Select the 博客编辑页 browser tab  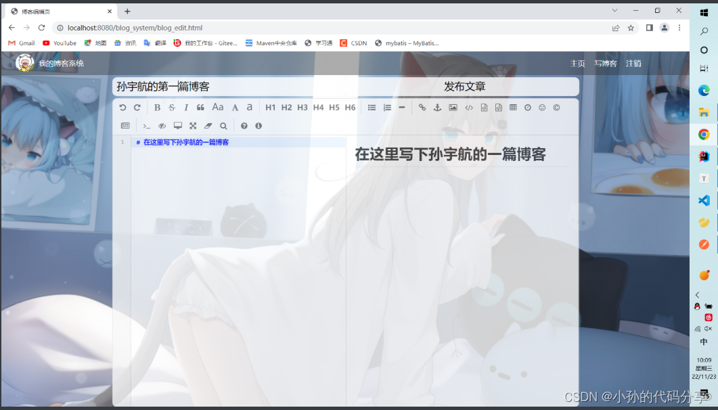(60, 12)
